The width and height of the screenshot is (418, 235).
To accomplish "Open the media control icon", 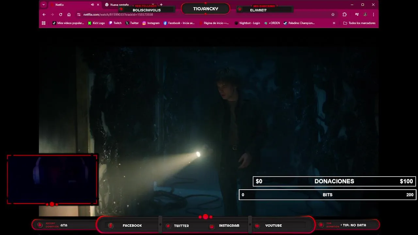I will (357, 14).
